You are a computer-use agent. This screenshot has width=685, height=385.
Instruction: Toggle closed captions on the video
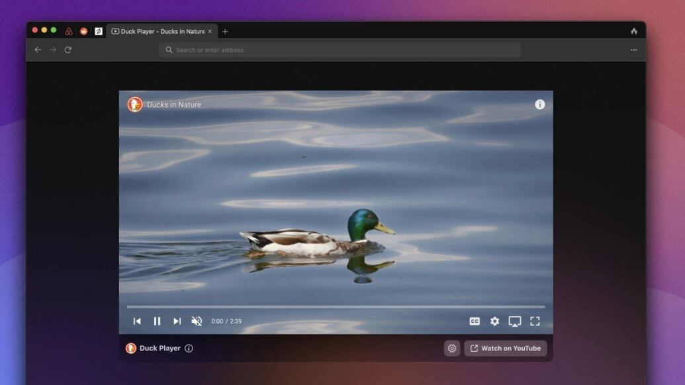[475, 321]
